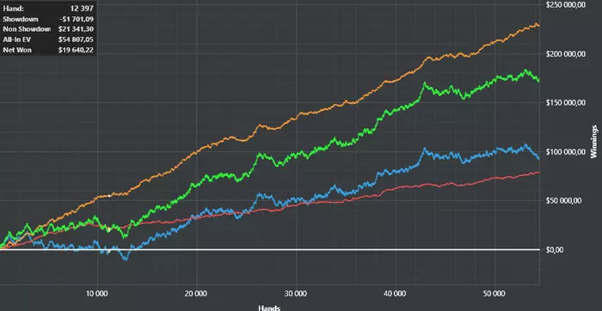Click the Showdown value '-$1 701,09'

pos(77,19)
